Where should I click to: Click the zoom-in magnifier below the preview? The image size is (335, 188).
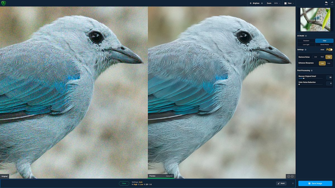click(x=288, y=176)
